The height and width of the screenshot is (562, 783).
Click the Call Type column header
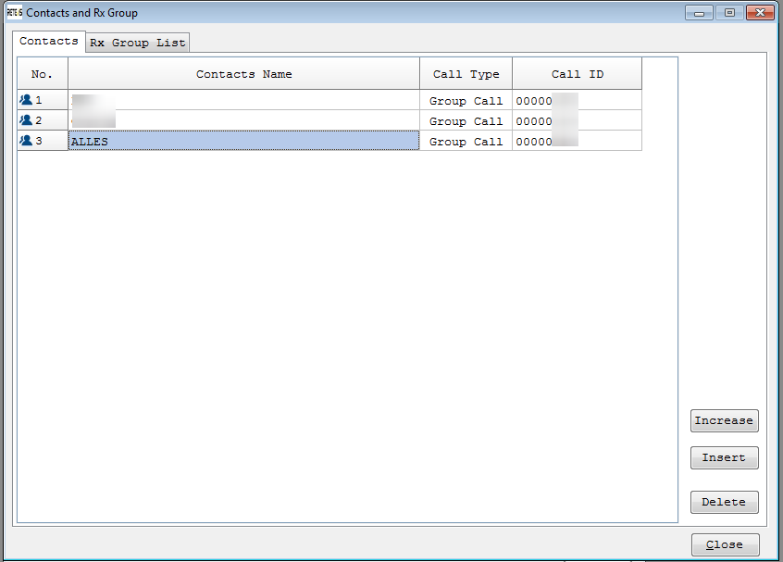(x=466, y=74)
